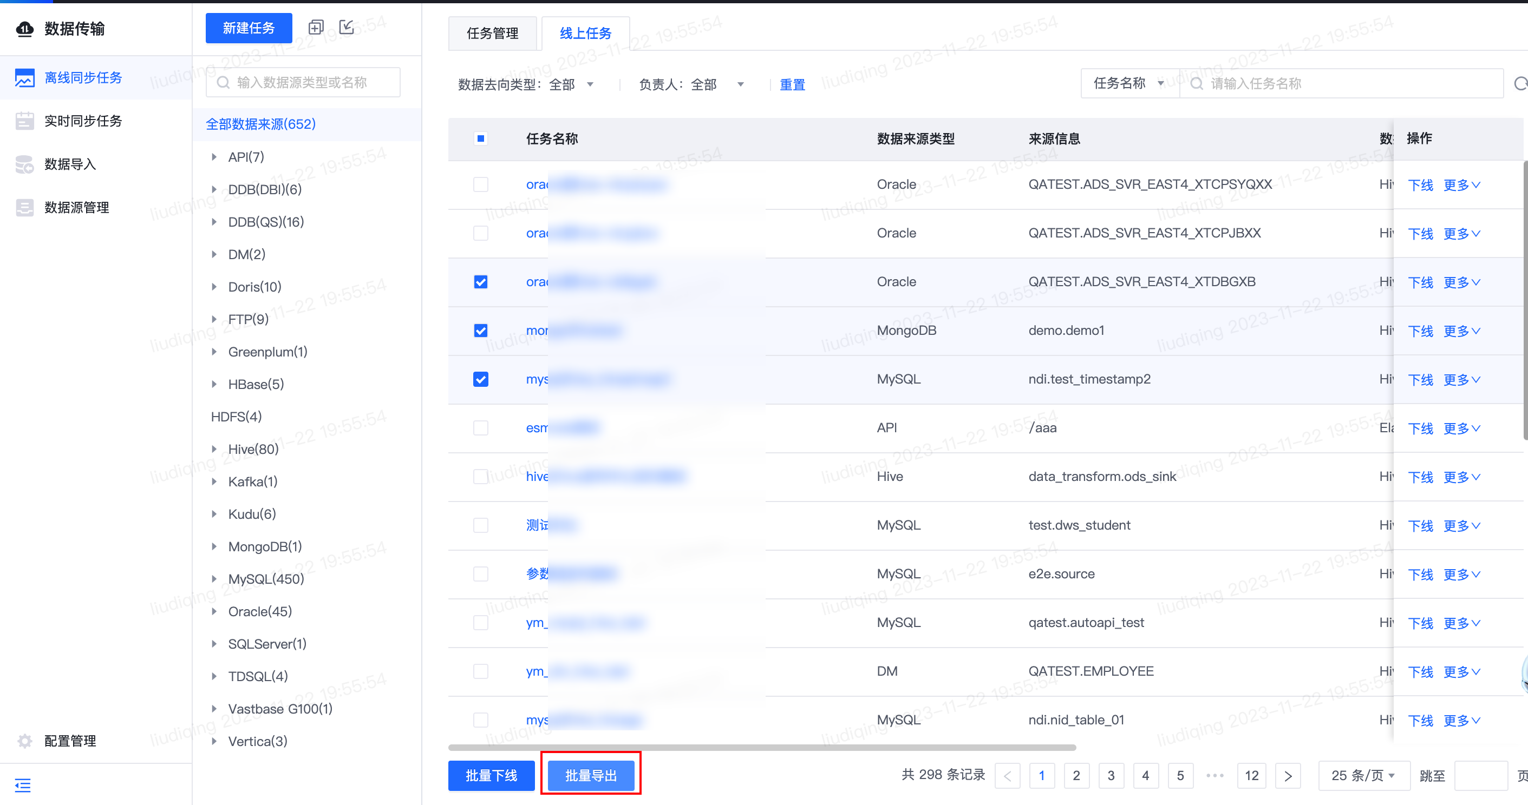Viewport: 1528px width, 805px height.
Task: Open the real-time sync tasks icon
Action: click(x=24, y=121)
